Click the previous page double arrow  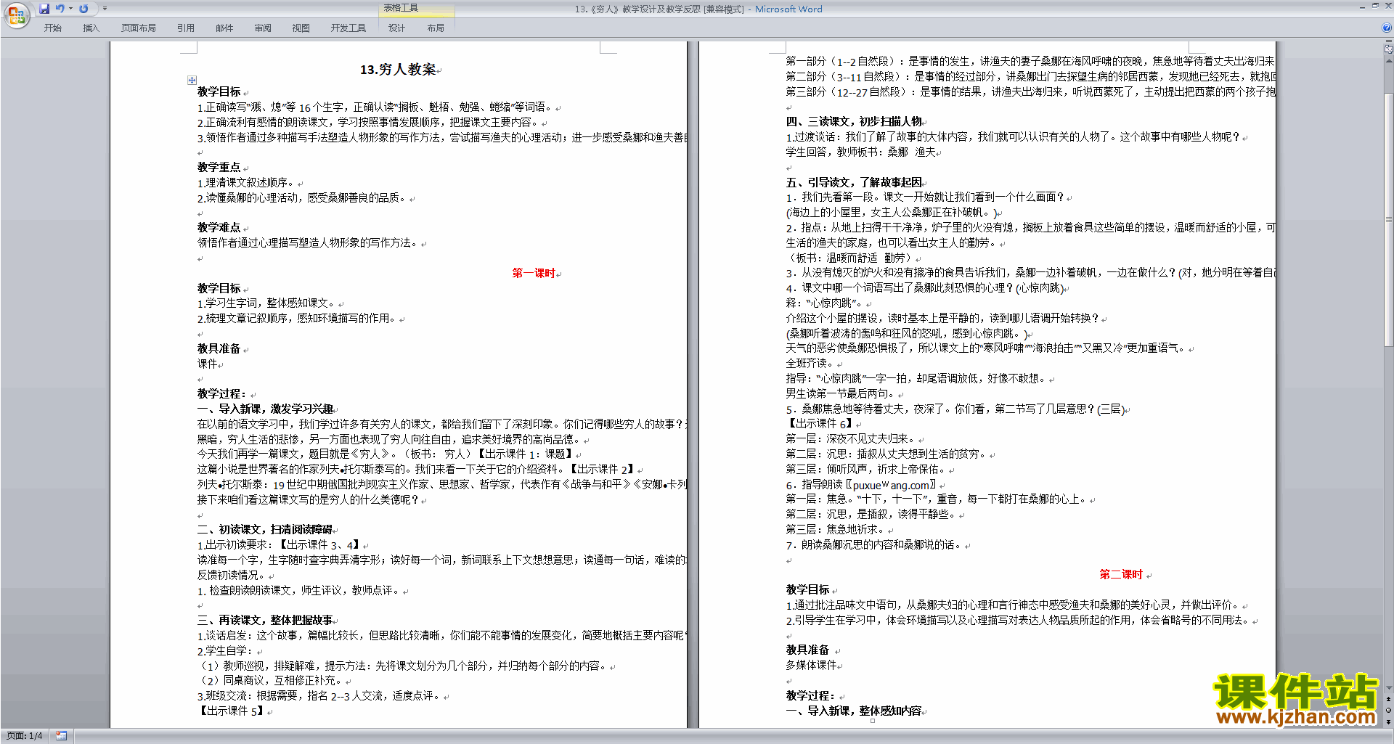(x=1389, y=699)
